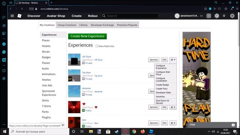
Task: Select Plugins in the left sidebar
Action: coord(46,117)
